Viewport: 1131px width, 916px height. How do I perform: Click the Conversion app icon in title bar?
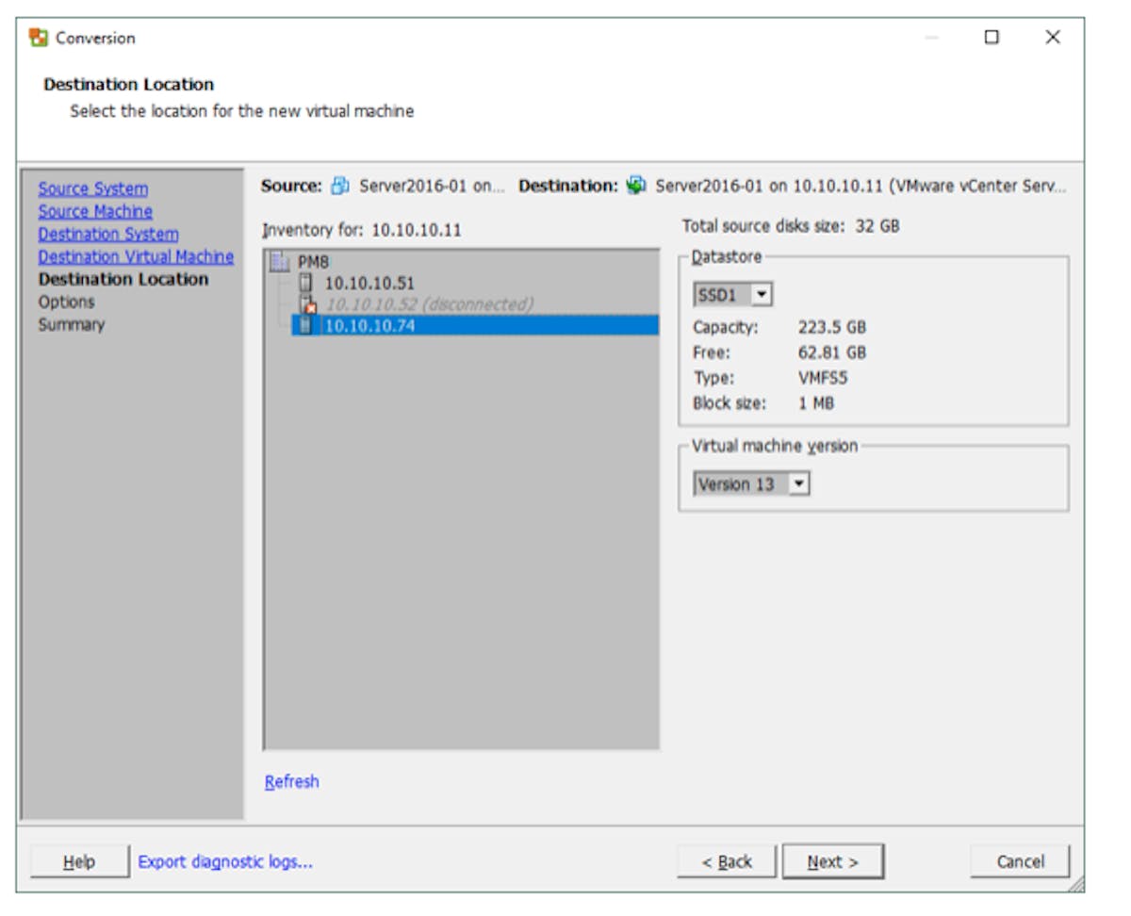tap(39, 39)
